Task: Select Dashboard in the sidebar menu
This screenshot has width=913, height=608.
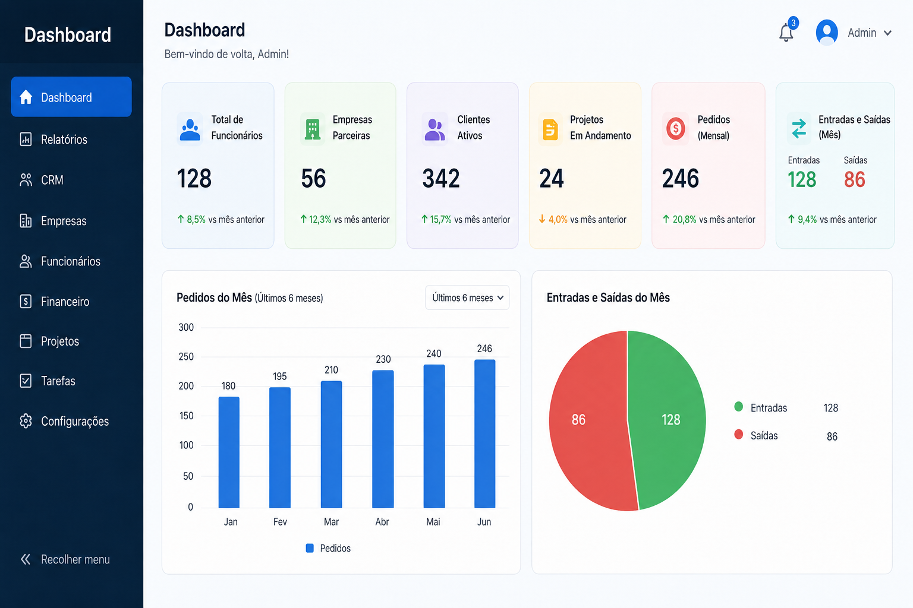Action: pos(71,97)
